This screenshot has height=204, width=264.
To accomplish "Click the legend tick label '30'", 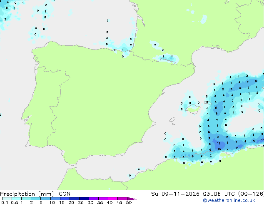I will click(90, 202).
